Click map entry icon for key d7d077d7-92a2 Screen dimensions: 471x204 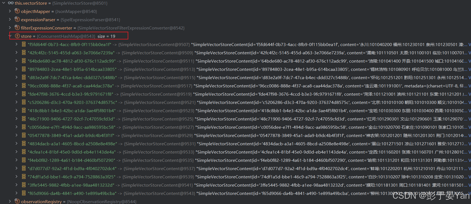tap(24, 168)
